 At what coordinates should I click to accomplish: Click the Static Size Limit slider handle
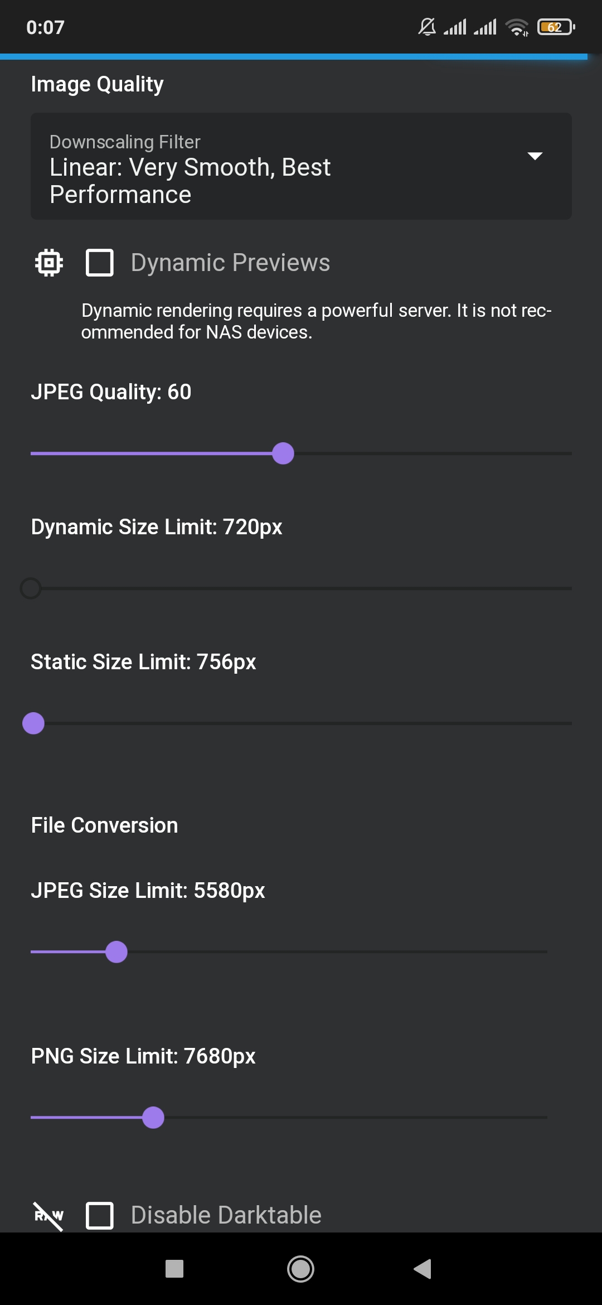point(34,723)
